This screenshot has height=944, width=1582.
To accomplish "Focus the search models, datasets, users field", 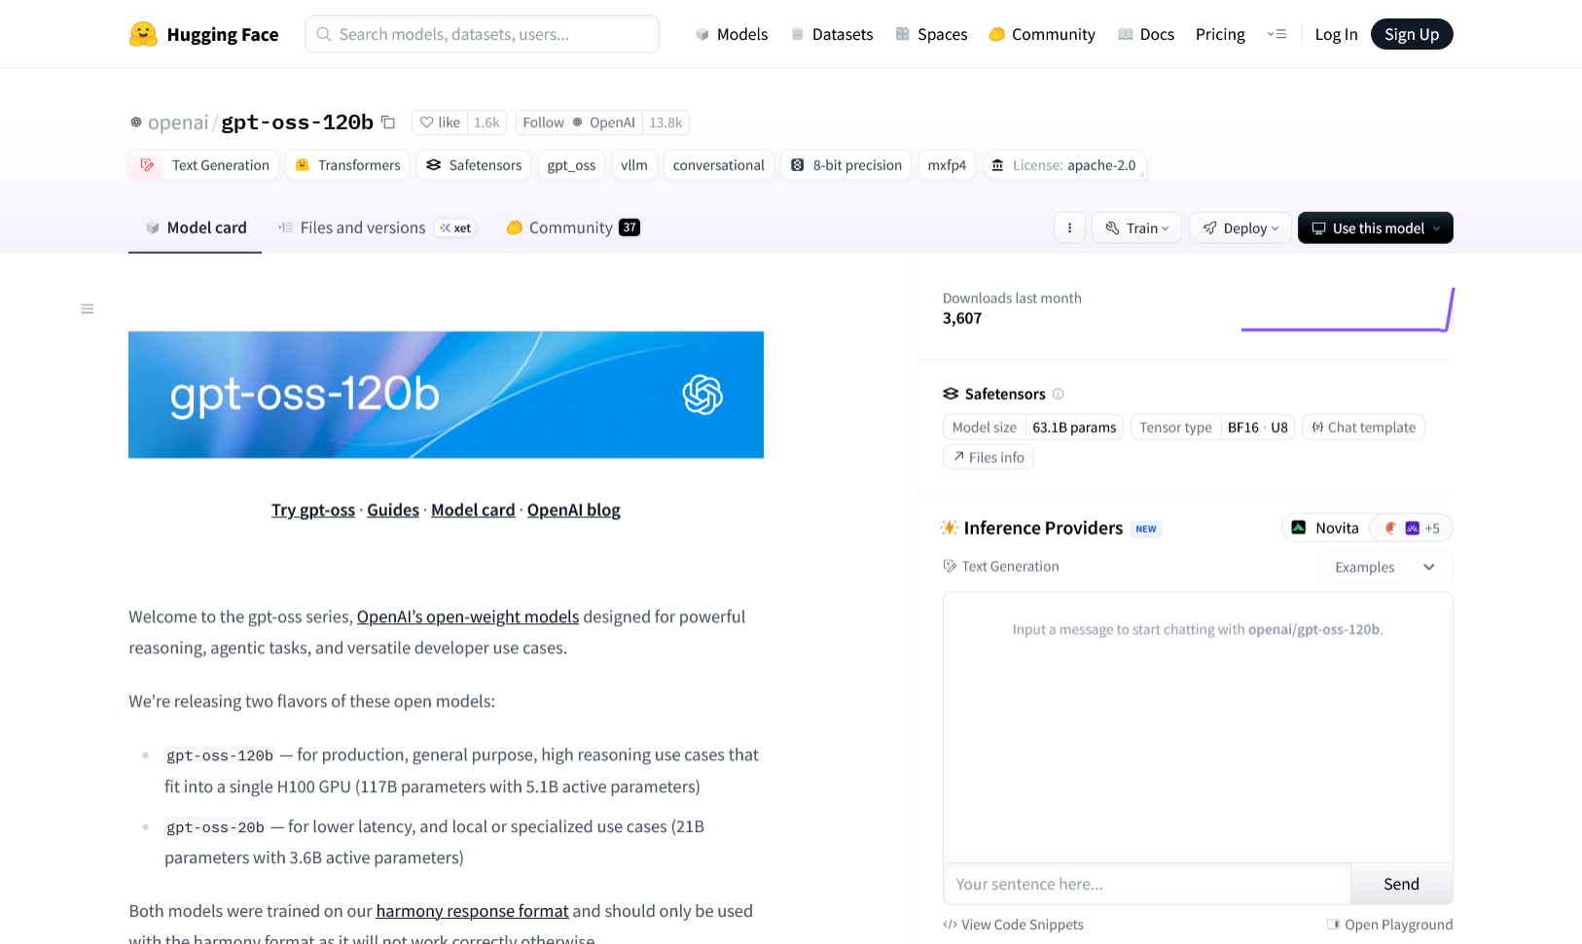I will (x=482, y=34).
